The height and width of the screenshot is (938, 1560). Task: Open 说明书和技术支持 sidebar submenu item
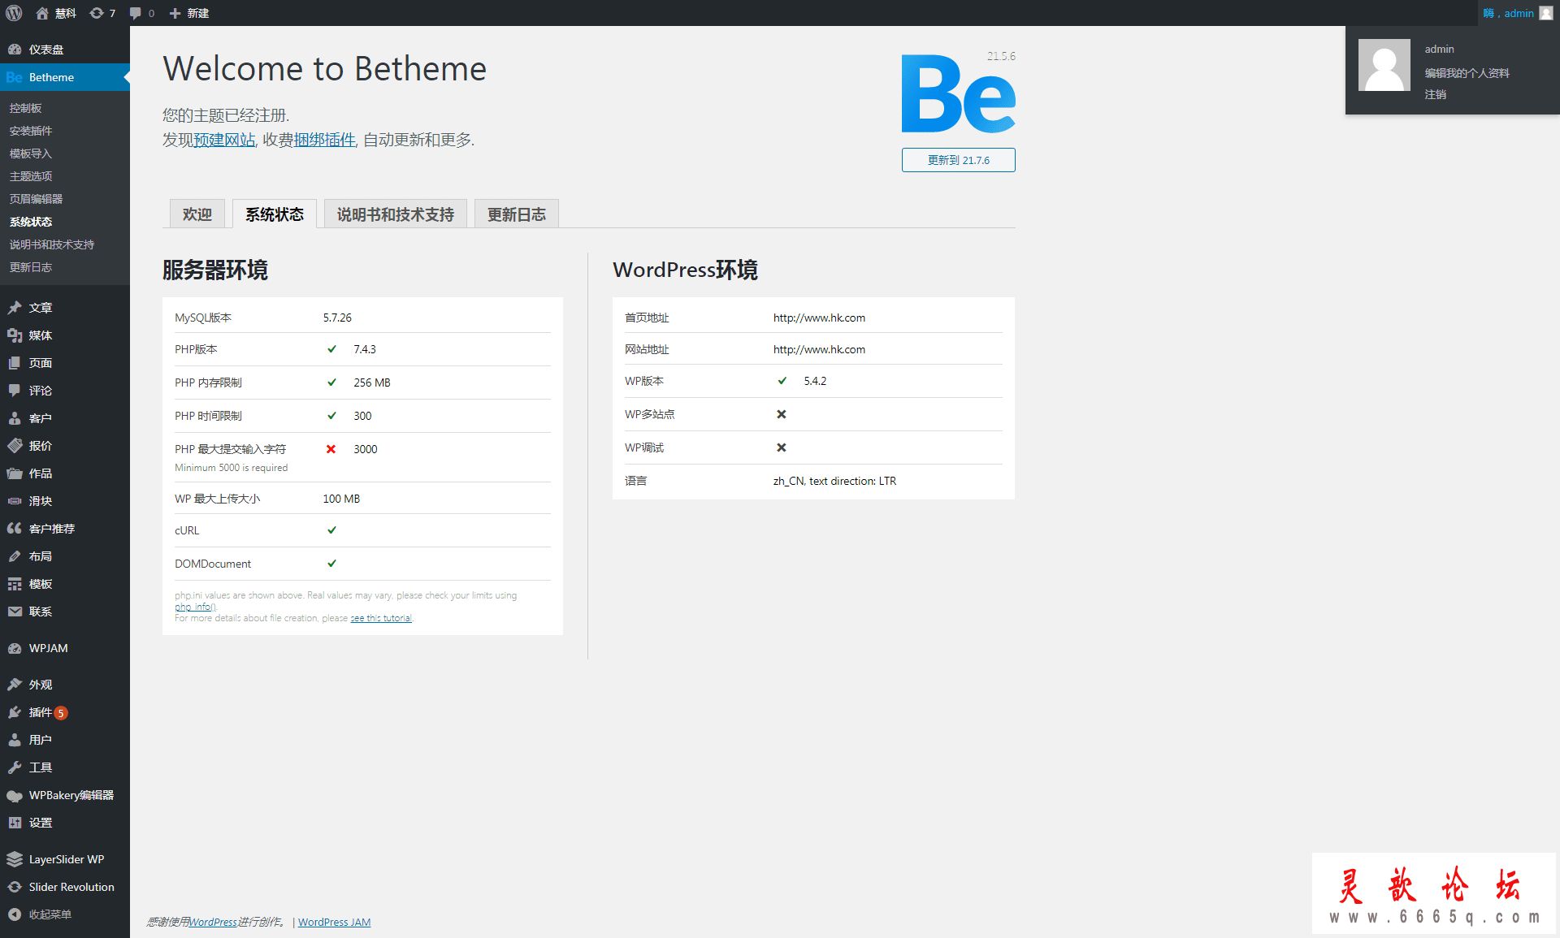[52, 244]
